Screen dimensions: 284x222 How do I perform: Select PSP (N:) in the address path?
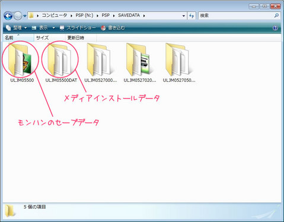tap(84, 15)
